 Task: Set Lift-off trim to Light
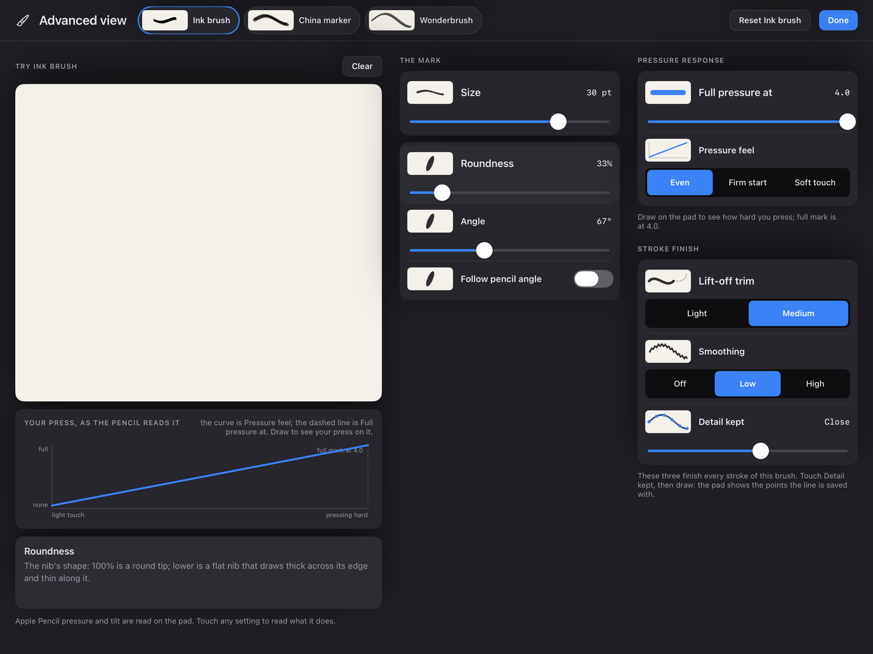pos(697,314)
